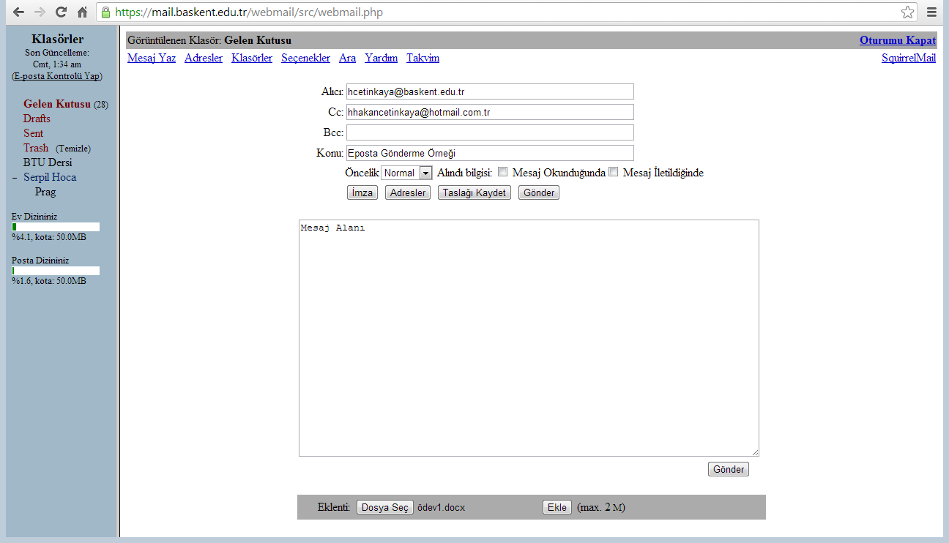This screenshot has width=949, height=543.
Task: Open Mesaj Yaz menu link
Action: tap(152, 58)
